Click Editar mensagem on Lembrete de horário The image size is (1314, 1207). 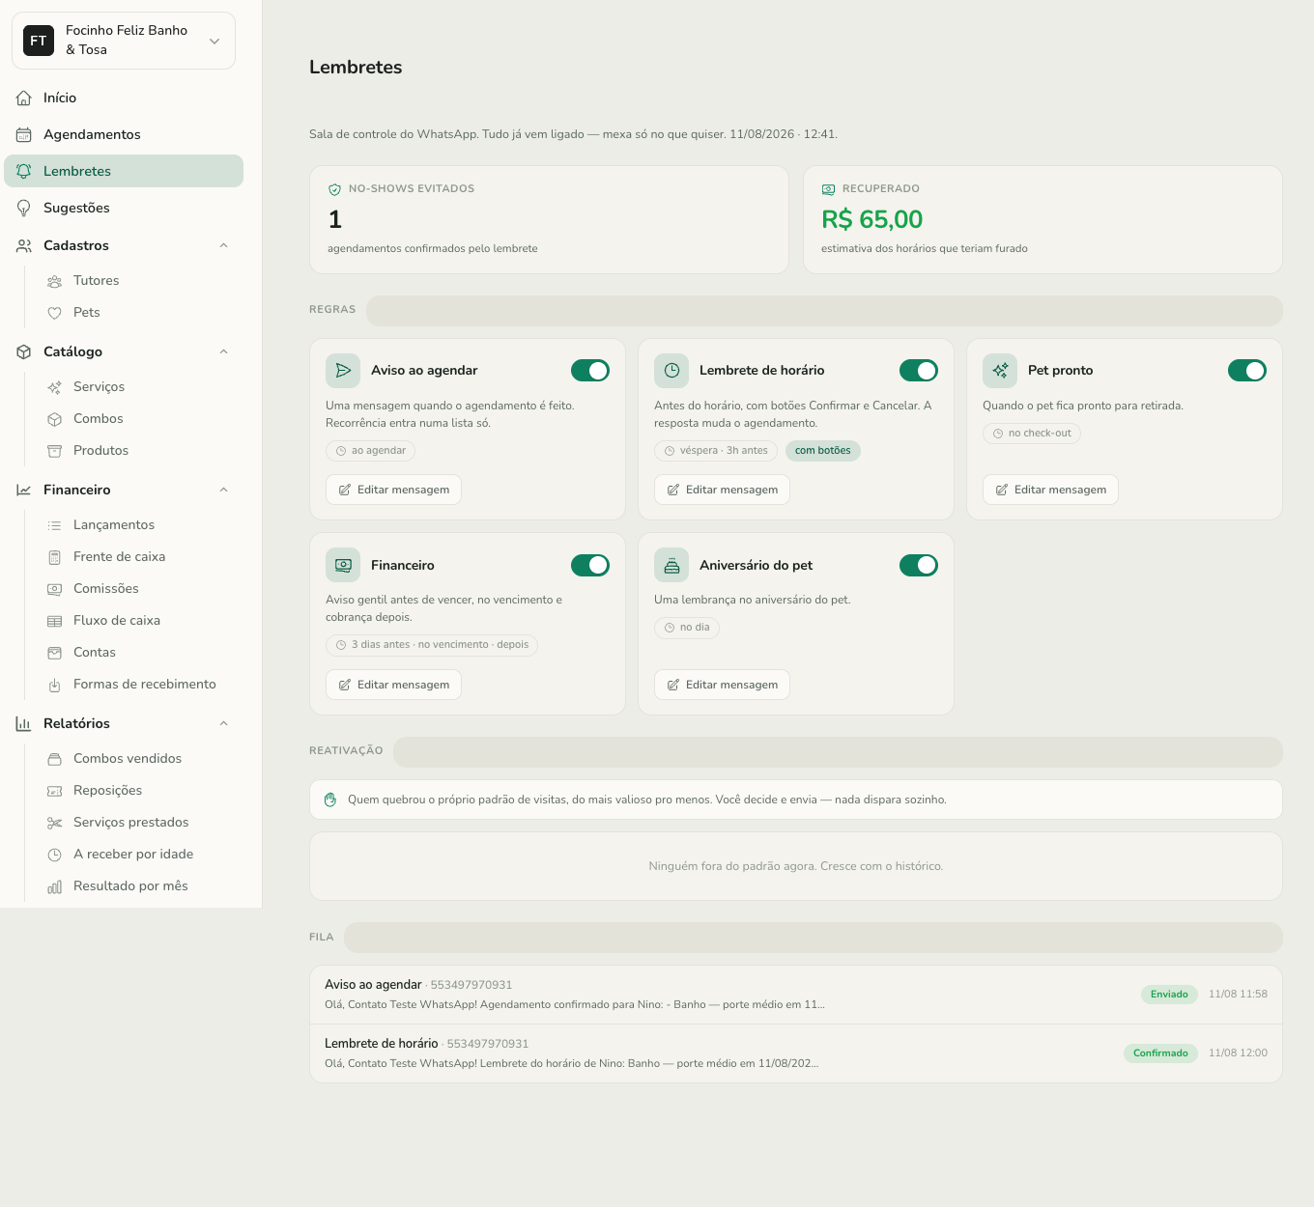click(722, 490)
